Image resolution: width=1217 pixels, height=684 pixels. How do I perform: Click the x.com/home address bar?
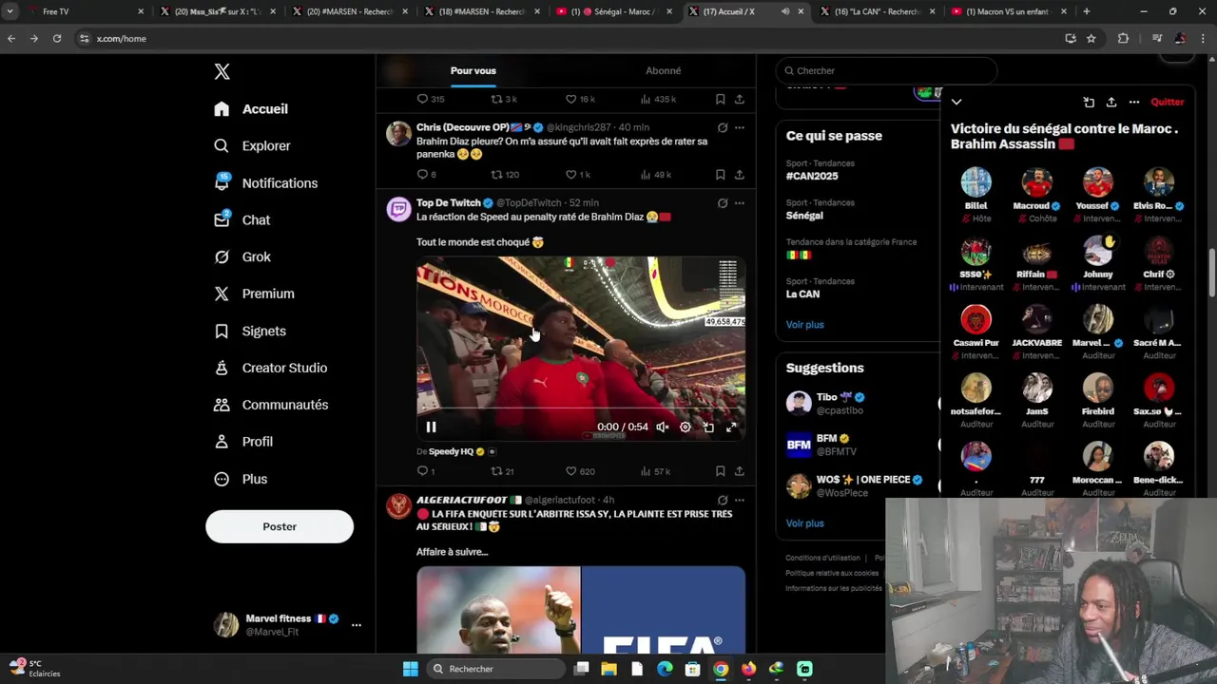pos(570,38)
